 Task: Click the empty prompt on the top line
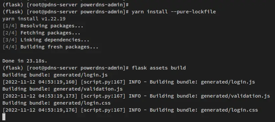(65, 5)
